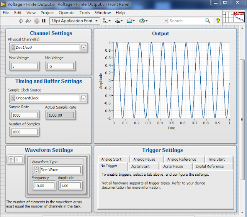Click the scroll down arrow
The image size is (247, 217).
pos(242,212)
